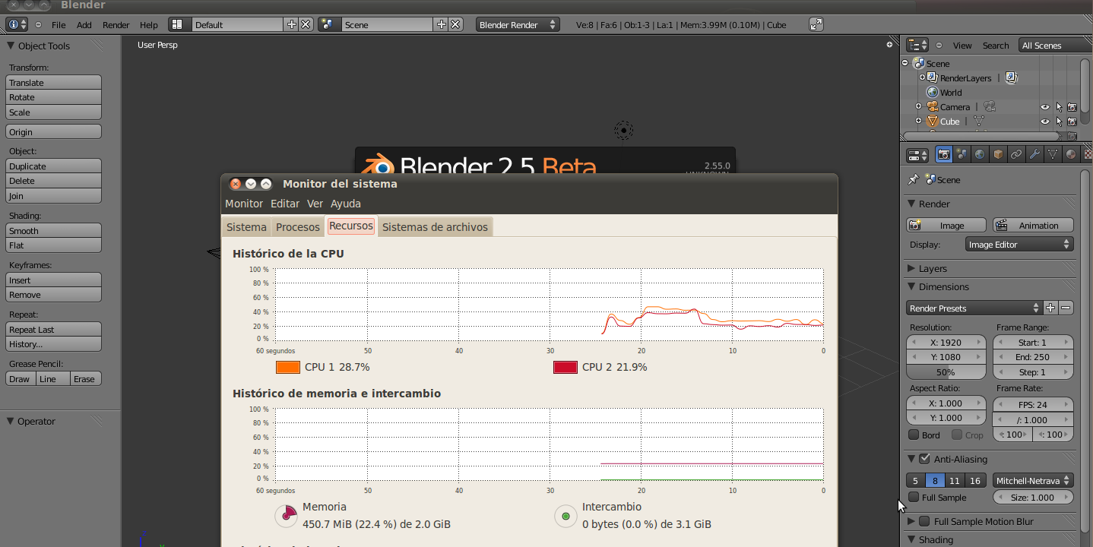Click the Resolution X: 1920 field
This screenshot has width=1093, height=547.
click(x=946, y=343)
